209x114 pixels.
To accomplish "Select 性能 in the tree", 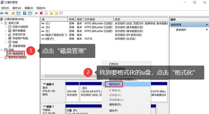I will click(15, 42).
